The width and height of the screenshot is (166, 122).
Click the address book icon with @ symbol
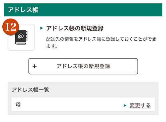tap(21, 37)
